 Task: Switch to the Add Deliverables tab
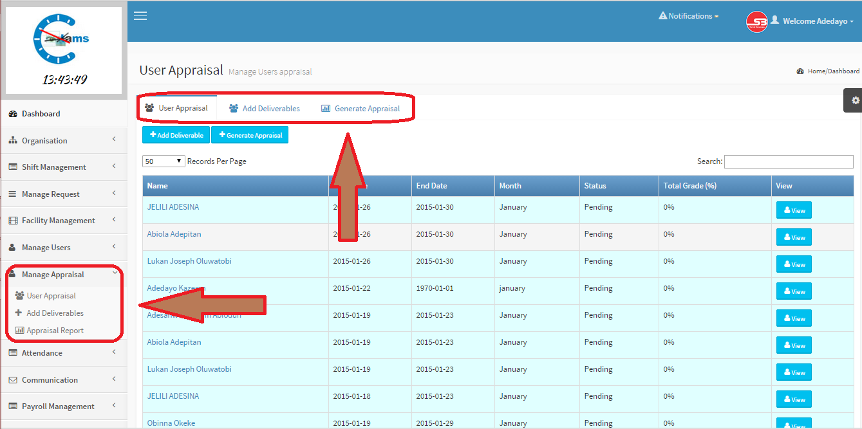(265, 109)
